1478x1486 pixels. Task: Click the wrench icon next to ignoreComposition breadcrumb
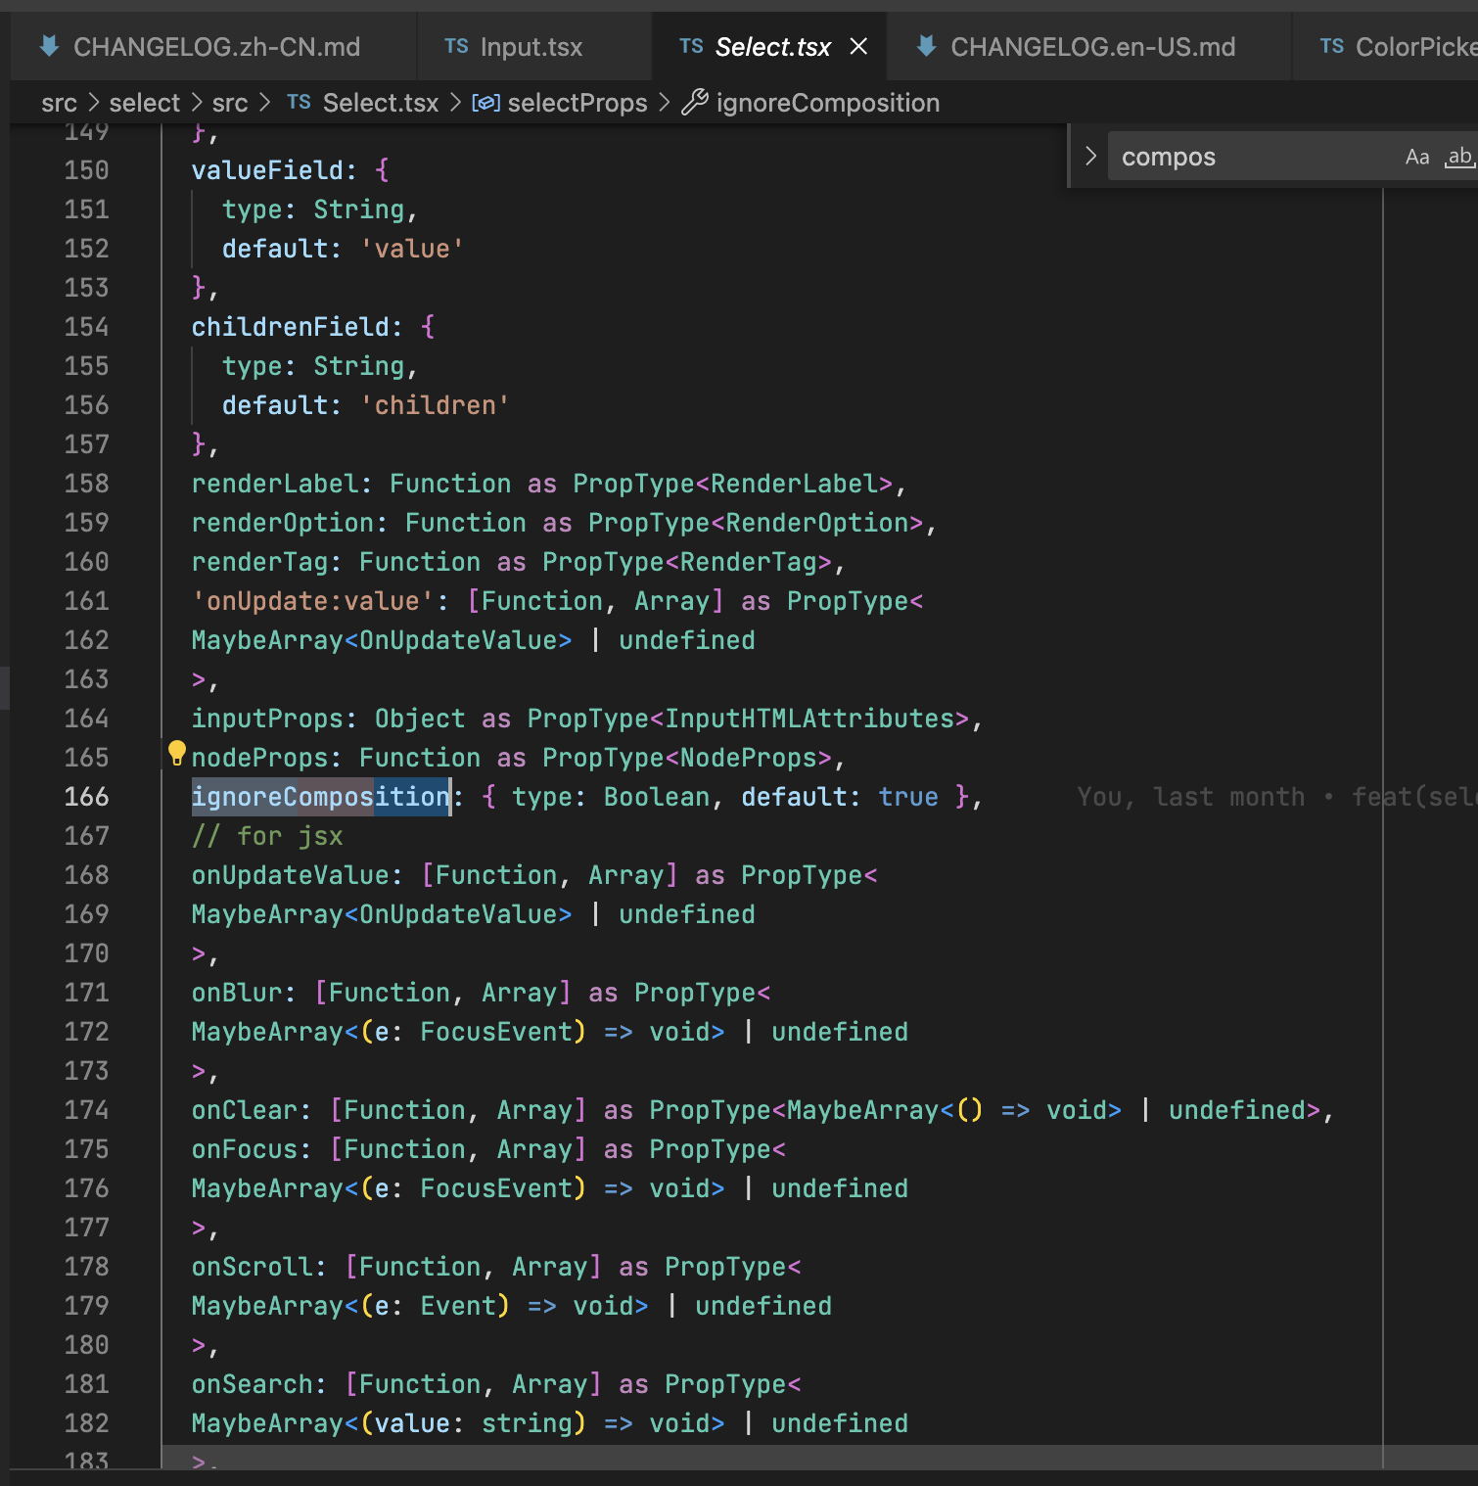pyautogui.click(x=697, y=102)
